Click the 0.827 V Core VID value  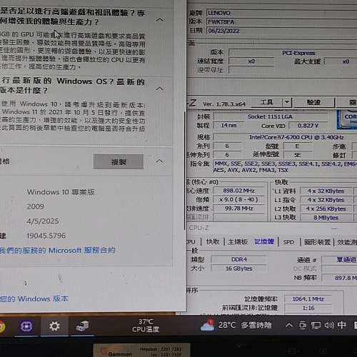point(308,126)
